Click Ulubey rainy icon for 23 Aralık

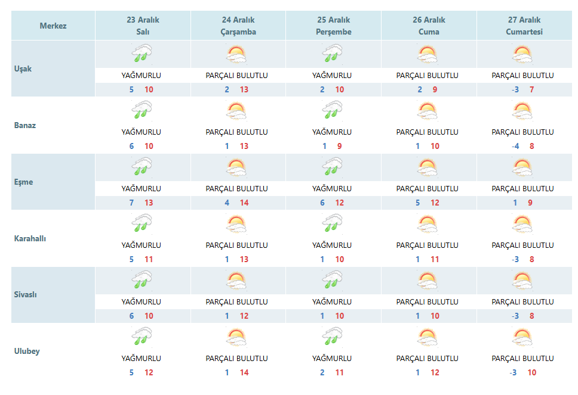(142, 337)
